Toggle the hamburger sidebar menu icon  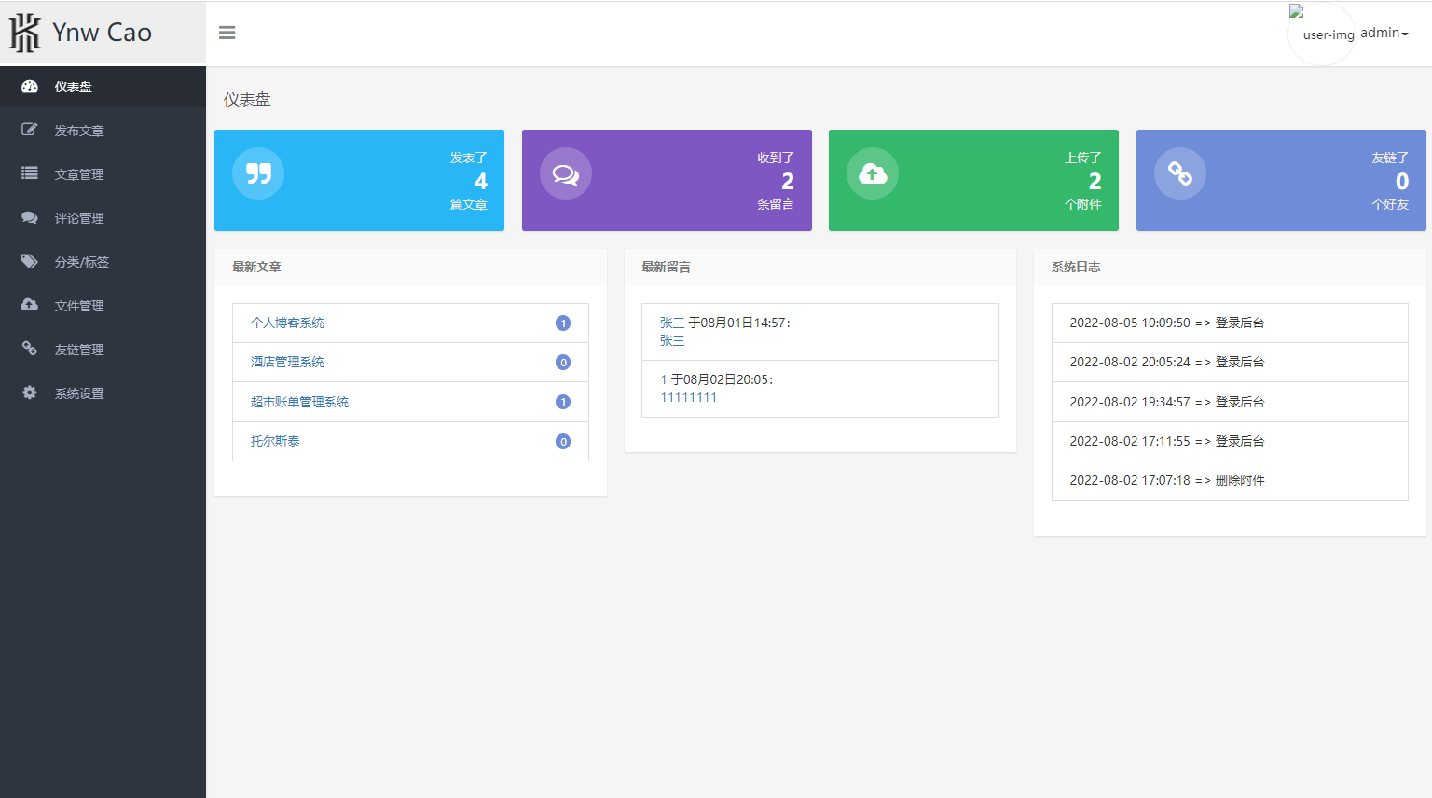[227, 33]
